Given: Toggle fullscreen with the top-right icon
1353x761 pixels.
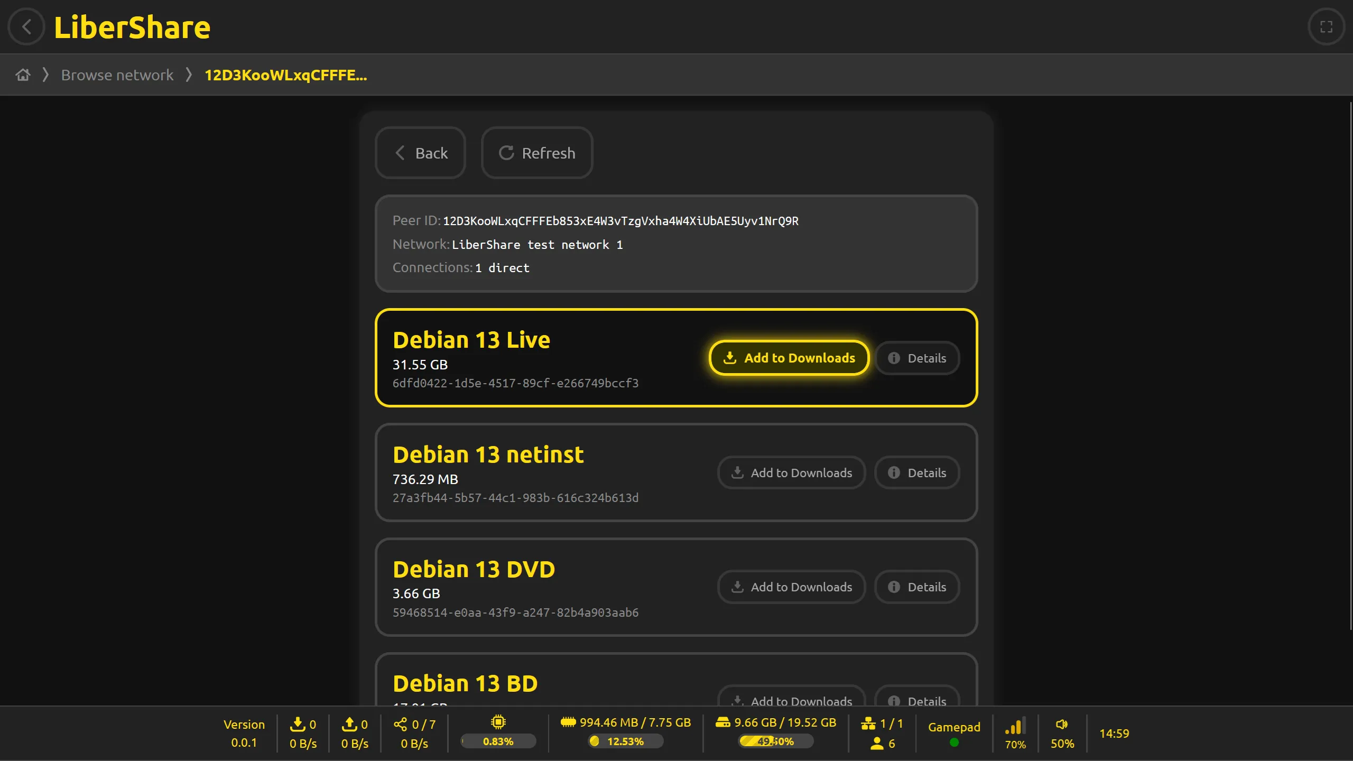Looking at the screenshot, I should [x=1326, y=26].
